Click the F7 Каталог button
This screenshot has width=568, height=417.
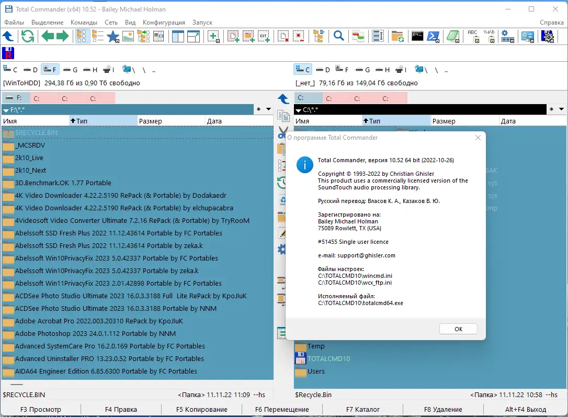tap(363, 409)
